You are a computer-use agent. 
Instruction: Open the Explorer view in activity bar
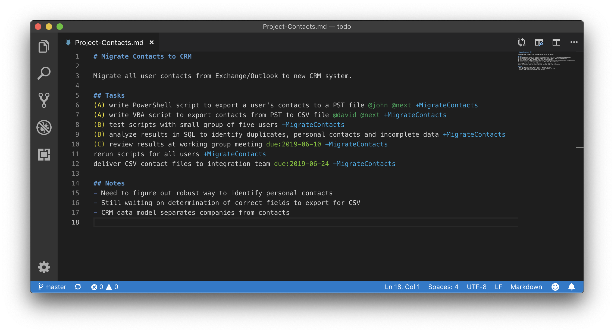(x=44, y=46)
